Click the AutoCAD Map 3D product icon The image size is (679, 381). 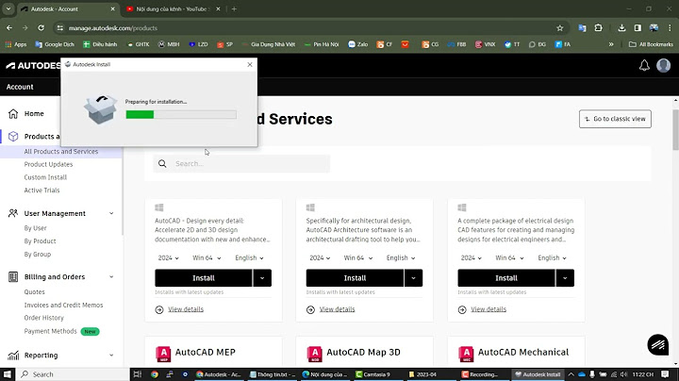click(315, 354)
